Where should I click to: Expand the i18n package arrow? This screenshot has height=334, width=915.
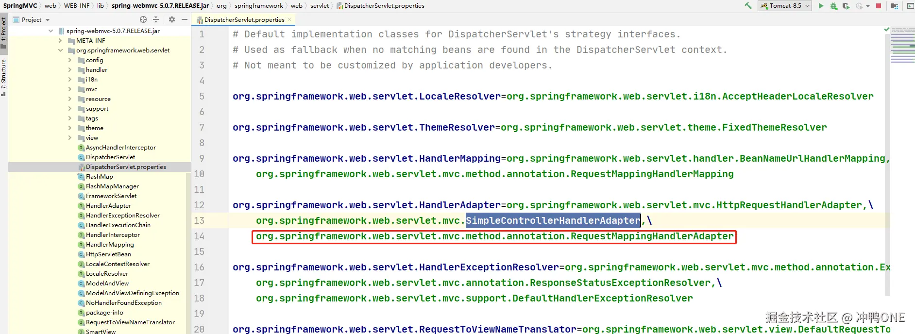click(x=70, y=79)
